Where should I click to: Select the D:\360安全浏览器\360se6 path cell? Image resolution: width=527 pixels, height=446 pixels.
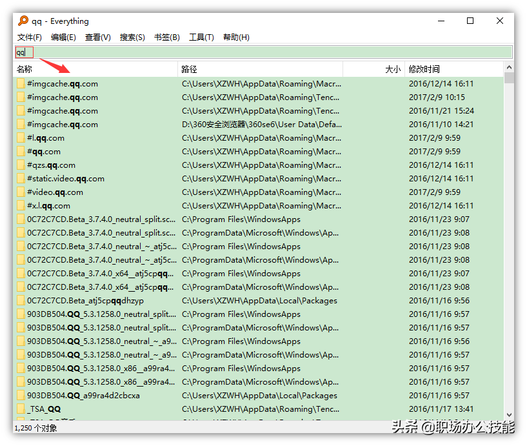(x=262, y=125)
